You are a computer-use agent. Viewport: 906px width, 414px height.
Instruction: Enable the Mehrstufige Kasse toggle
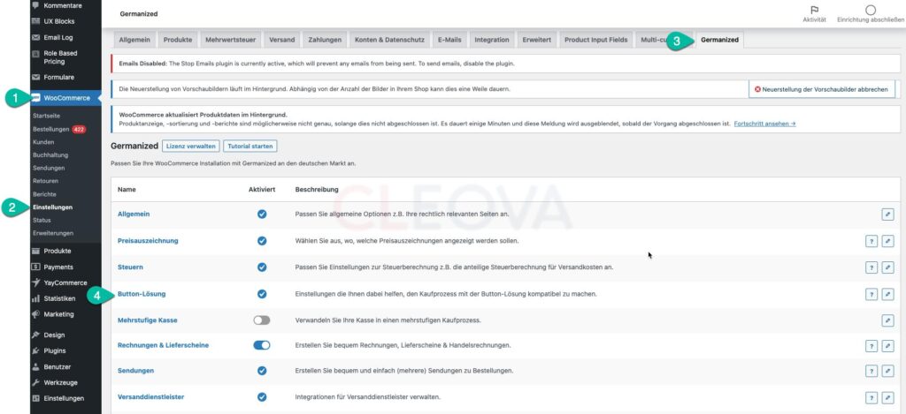[x=262, y=320]
